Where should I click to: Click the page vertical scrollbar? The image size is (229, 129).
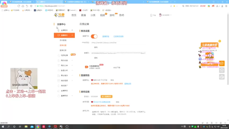pyautogui.click(x=228, y=49)
